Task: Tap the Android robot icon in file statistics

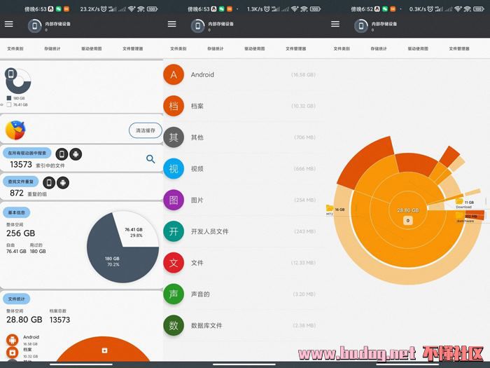Action: pyautogui.click(x=12, y=340)
